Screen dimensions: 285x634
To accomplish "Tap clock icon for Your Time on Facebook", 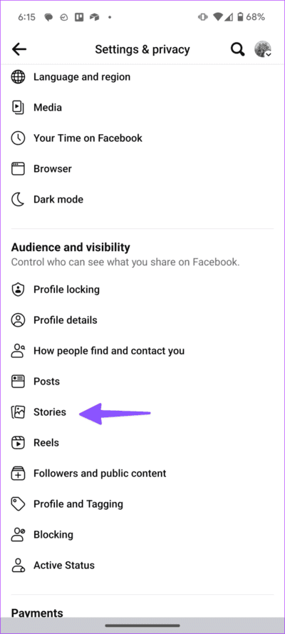I will [18, 138].
